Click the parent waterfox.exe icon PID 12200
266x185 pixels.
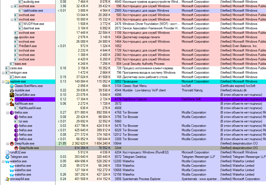pos(7,161)
